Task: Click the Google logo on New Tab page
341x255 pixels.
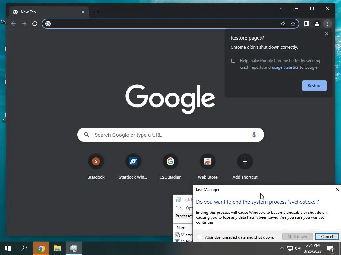Action: point(170,99)
